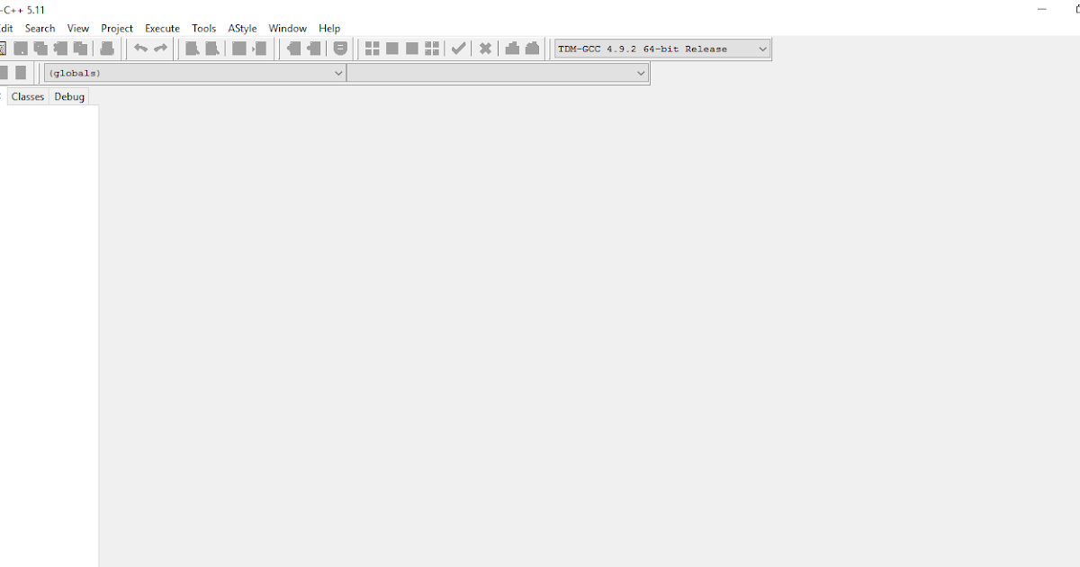Click the Print icon
Screen dimensions: 1080x567
[107, 49]
